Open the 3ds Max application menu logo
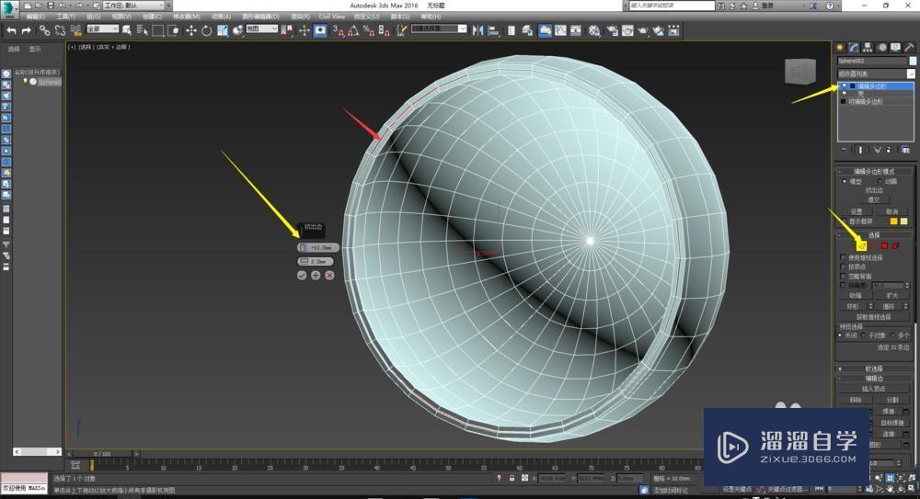 click(9, 9)
